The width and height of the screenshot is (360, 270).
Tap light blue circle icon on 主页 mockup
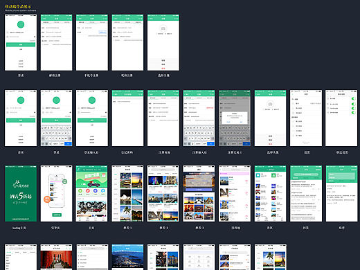point(103,191)
